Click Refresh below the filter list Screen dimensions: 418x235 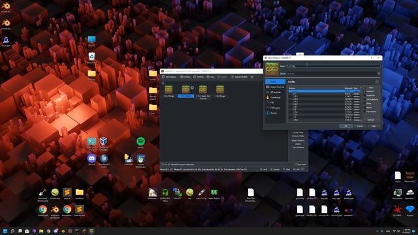tap(371, 120)
